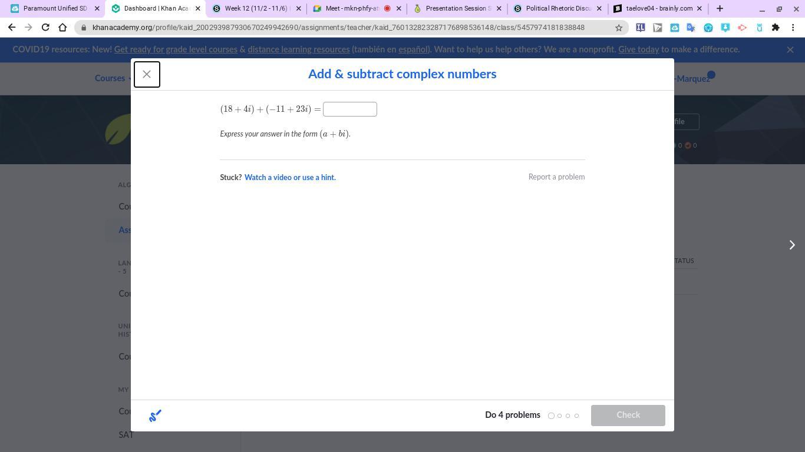Click the Check button

pyautogui.click(x=628, y=415)
